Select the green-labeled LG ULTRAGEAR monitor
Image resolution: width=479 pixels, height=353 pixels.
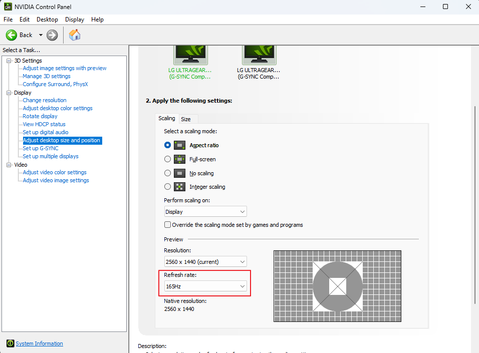190,63
